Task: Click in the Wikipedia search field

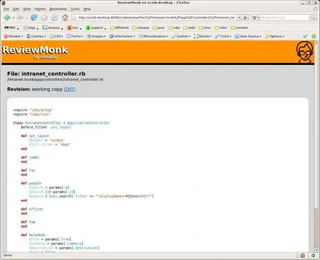Action: click(285, 18)
